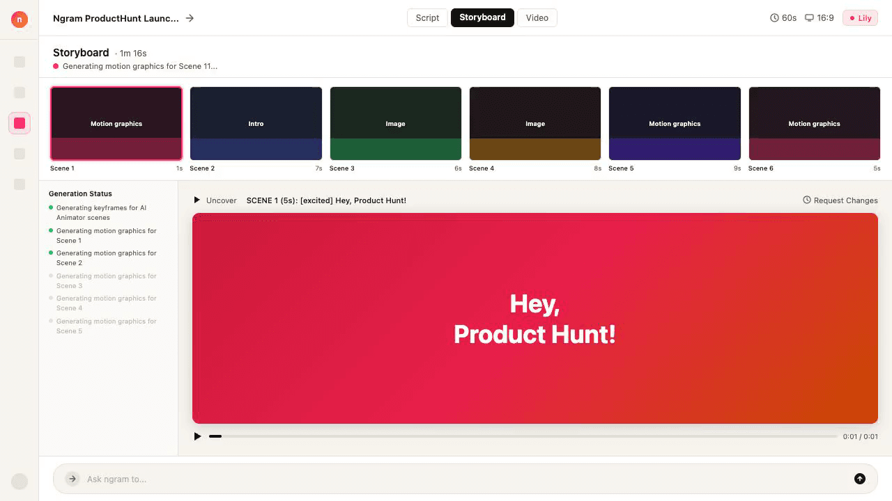Screen dimensions: 892x501
Task: Click the Generation Status heading
Action: (80, 194)
